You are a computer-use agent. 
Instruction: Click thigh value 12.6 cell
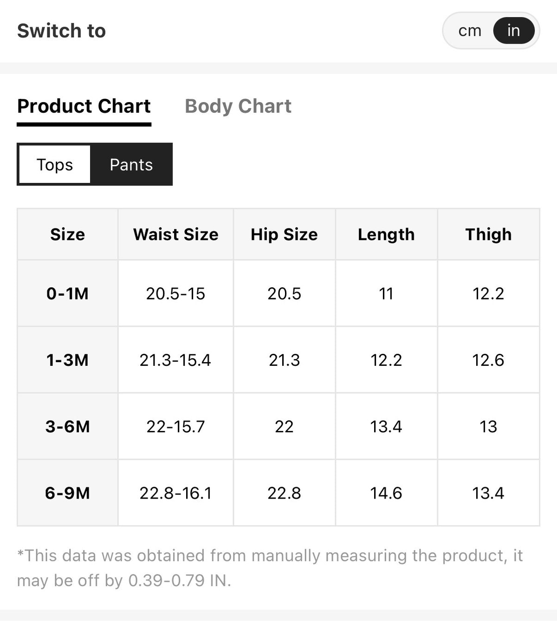[x=488, y=360]
